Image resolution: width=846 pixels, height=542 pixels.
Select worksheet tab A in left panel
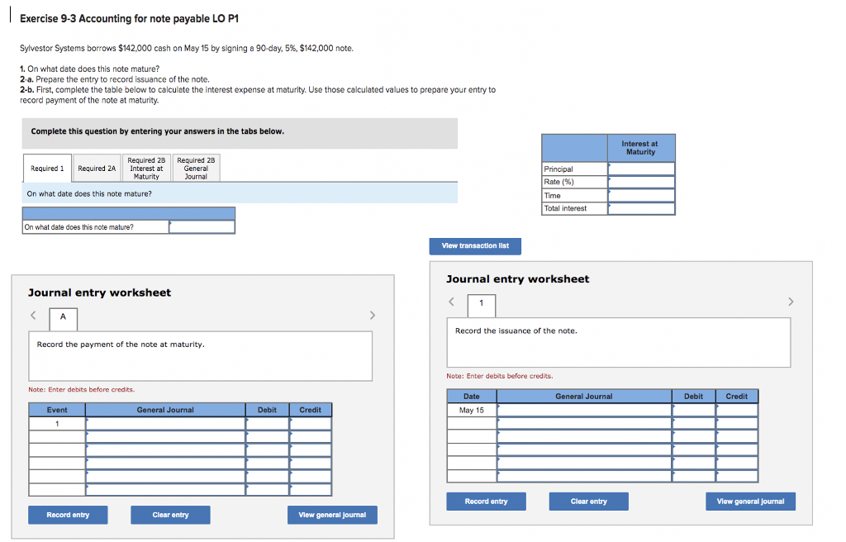tap(61, 318)
